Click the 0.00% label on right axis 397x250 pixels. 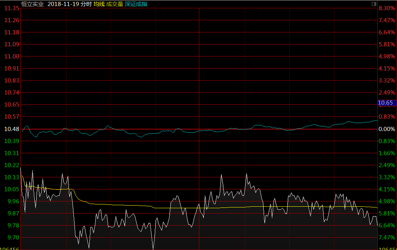coord(387,129)
